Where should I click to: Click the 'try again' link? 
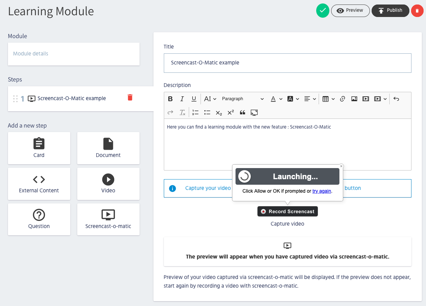322,191
